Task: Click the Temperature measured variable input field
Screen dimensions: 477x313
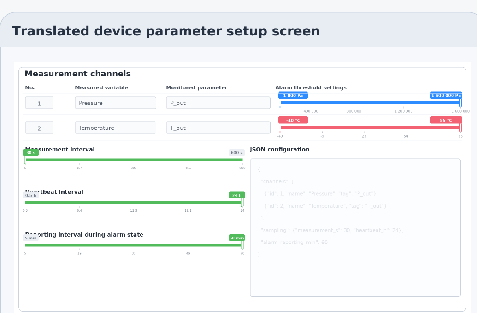Action: click(x=115, y=128)
